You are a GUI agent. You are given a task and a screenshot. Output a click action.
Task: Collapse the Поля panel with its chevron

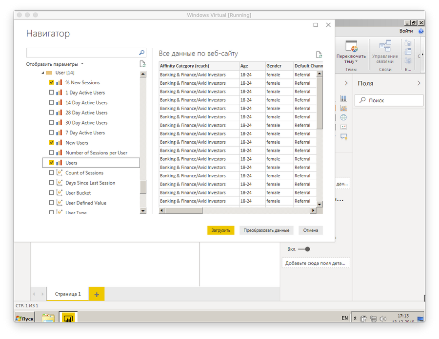(x=419, y=83)
